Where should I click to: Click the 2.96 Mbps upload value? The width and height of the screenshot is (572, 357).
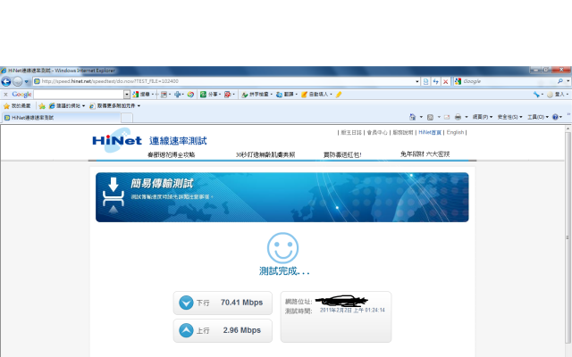point(242,330)
